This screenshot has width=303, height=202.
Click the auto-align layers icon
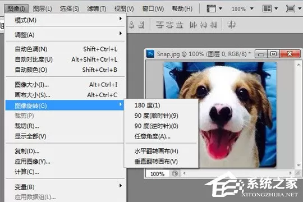[231, 25]
